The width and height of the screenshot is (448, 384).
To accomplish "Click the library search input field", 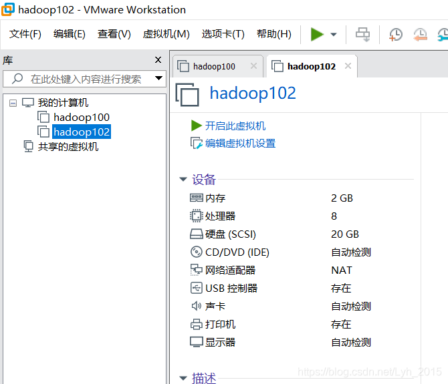I will tap(84, 79).
